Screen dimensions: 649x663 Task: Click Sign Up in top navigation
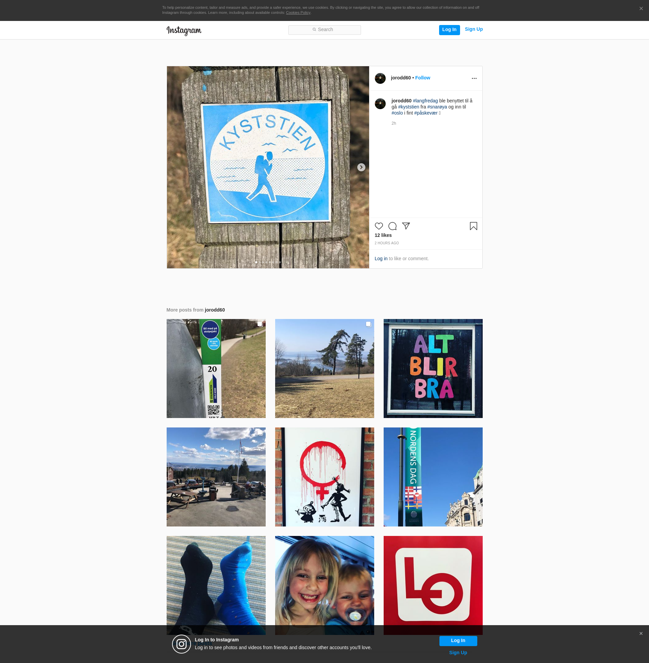(474, 29)
